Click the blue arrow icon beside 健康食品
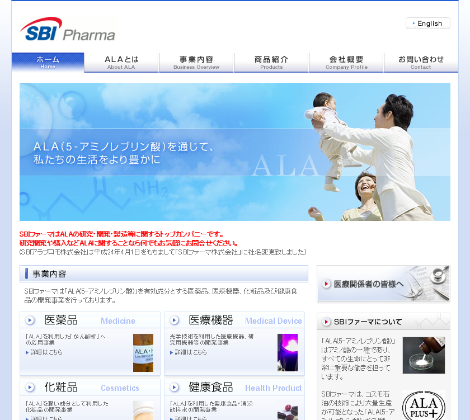The image size is (470, 420). [x=174, y=388]
